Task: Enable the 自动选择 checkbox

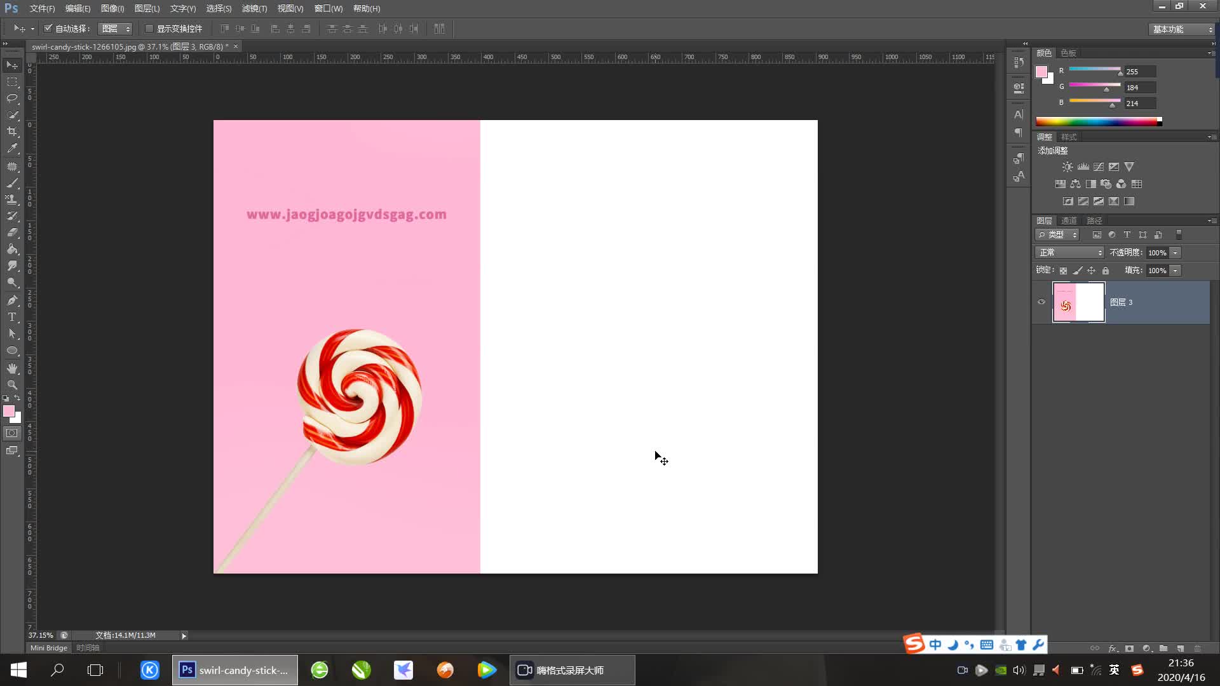Action: 48,29
